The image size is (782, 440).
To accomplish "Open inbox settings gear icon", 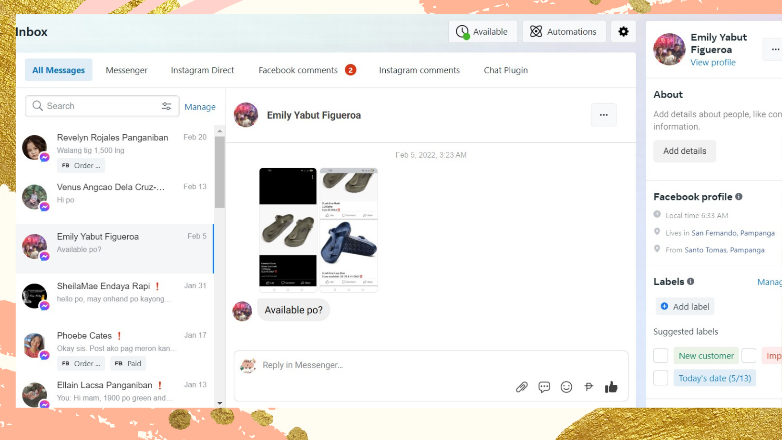I will click(623, 31).
